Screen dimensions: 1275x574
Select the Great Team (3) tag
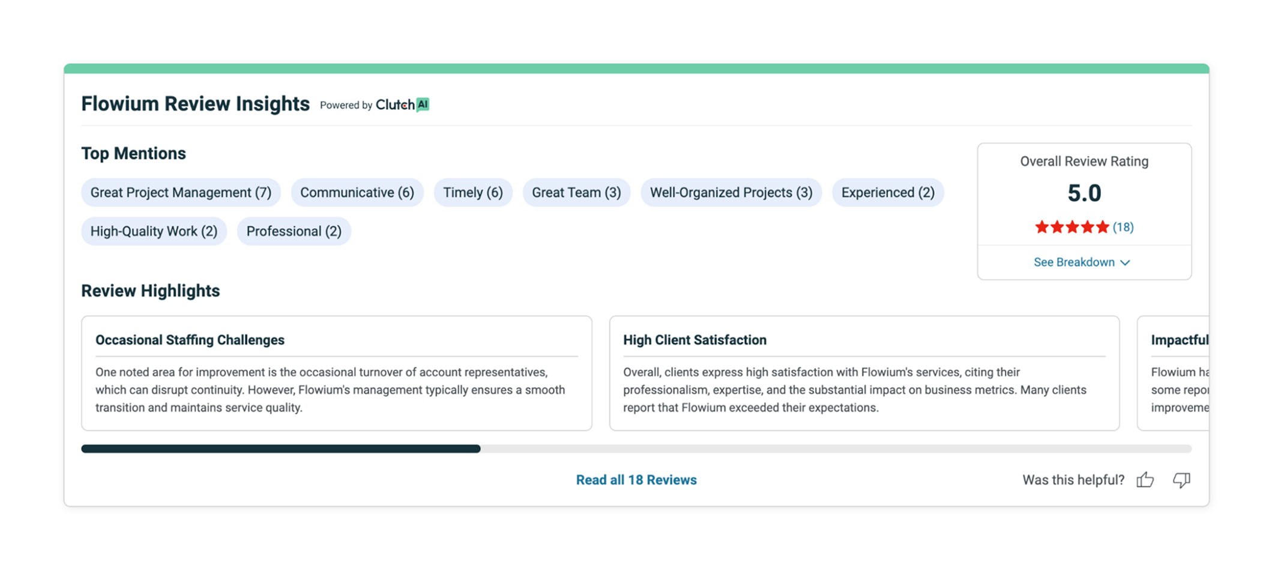coord(576,192)
